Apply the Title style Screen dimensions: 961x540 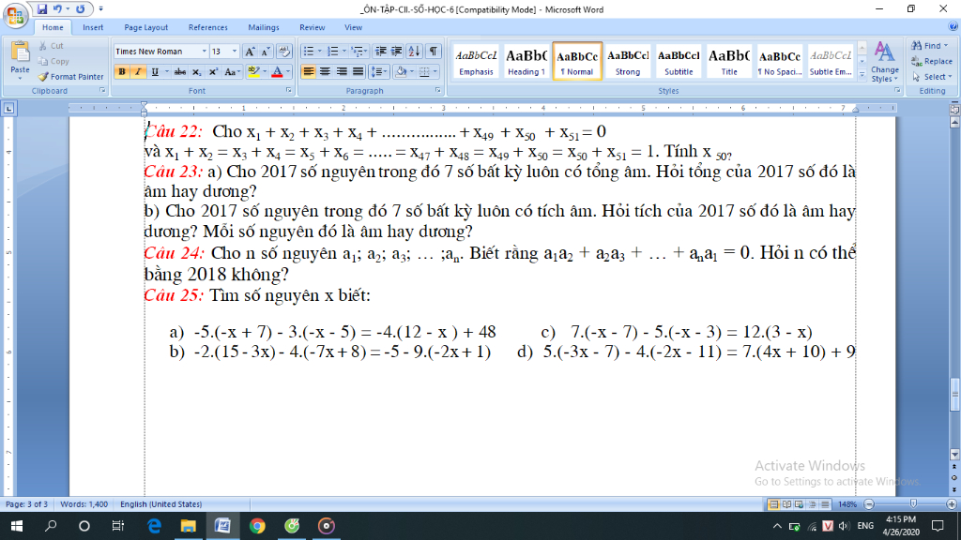pos(728,61)
